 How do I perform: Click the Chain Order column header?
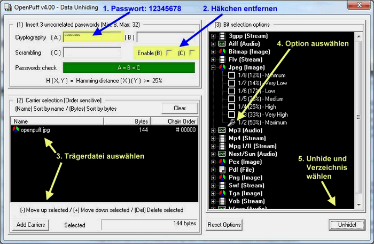click(174, 121)
